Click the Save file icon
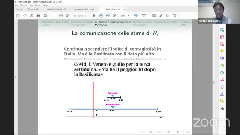This screenshot has height=135, width=240. [x=18, y=16]
